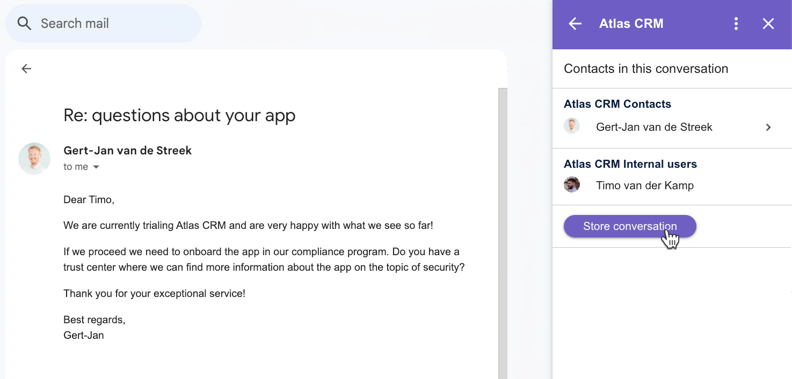Click the 'Contacts in this conversation' heading
This screenshot has height=379, width=792.
[645, 69]
